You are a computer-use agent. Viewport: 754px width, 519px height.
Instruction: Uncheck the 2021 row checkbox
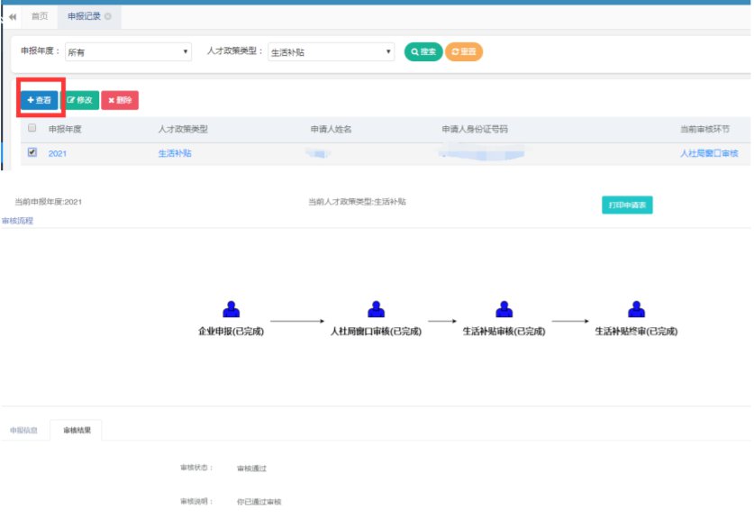[32, 153]
